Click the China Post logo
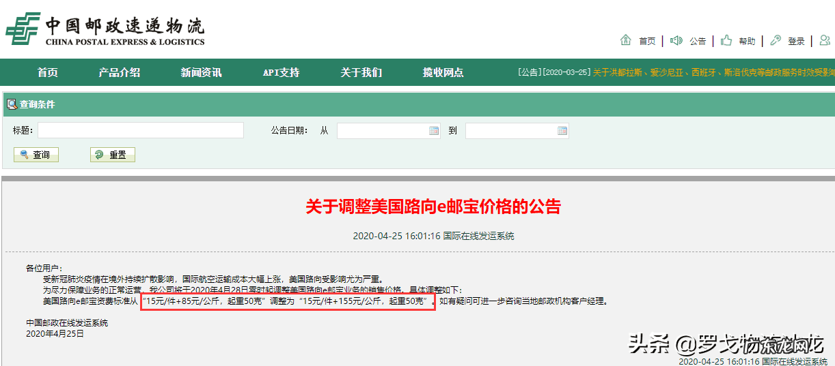Screen dimensions: 835x366 (105, 29)
